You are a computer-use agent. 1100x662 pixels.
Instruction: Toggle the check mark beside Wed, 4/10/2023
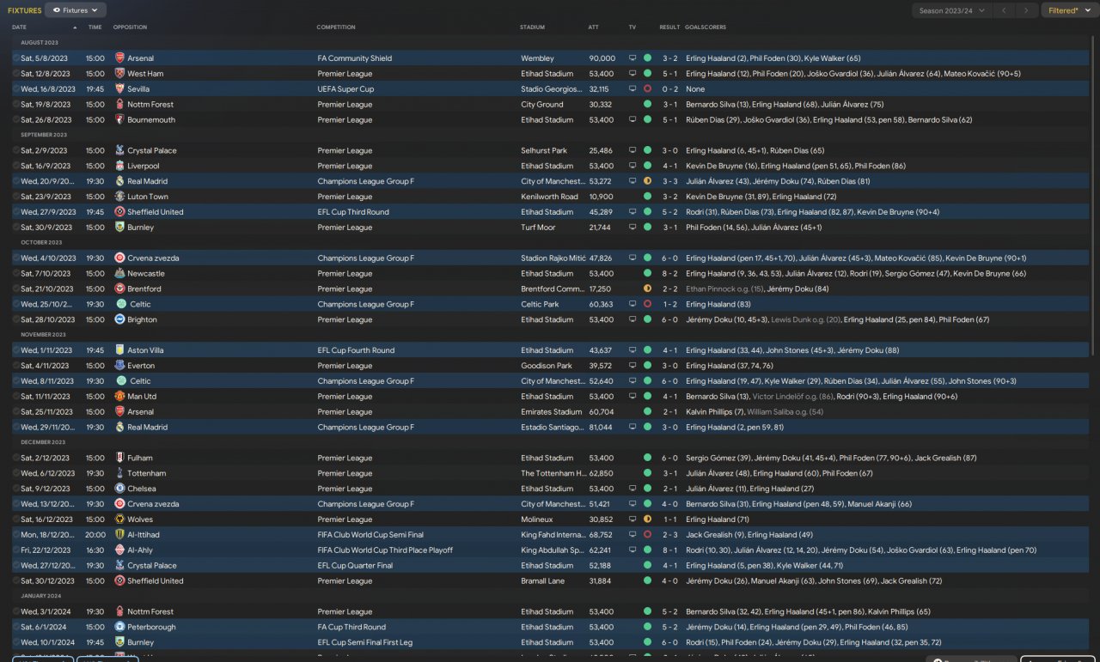point(15,258)
